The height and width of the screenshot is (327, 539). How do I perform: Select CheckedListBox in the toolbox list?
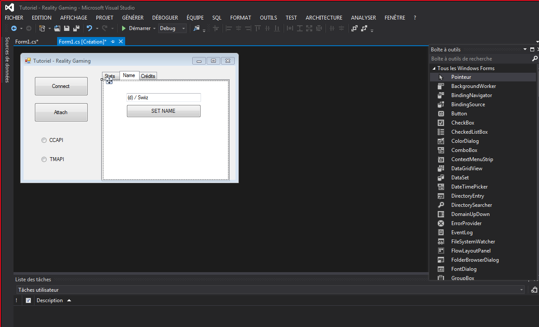[483, 132]
